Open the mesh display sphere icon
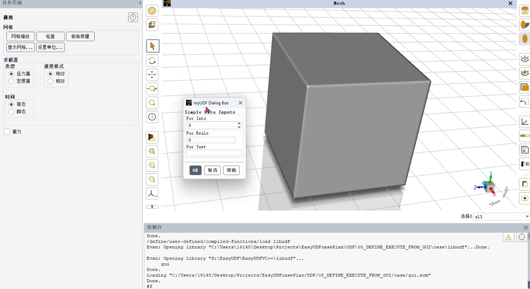 [x=152, y=11]
